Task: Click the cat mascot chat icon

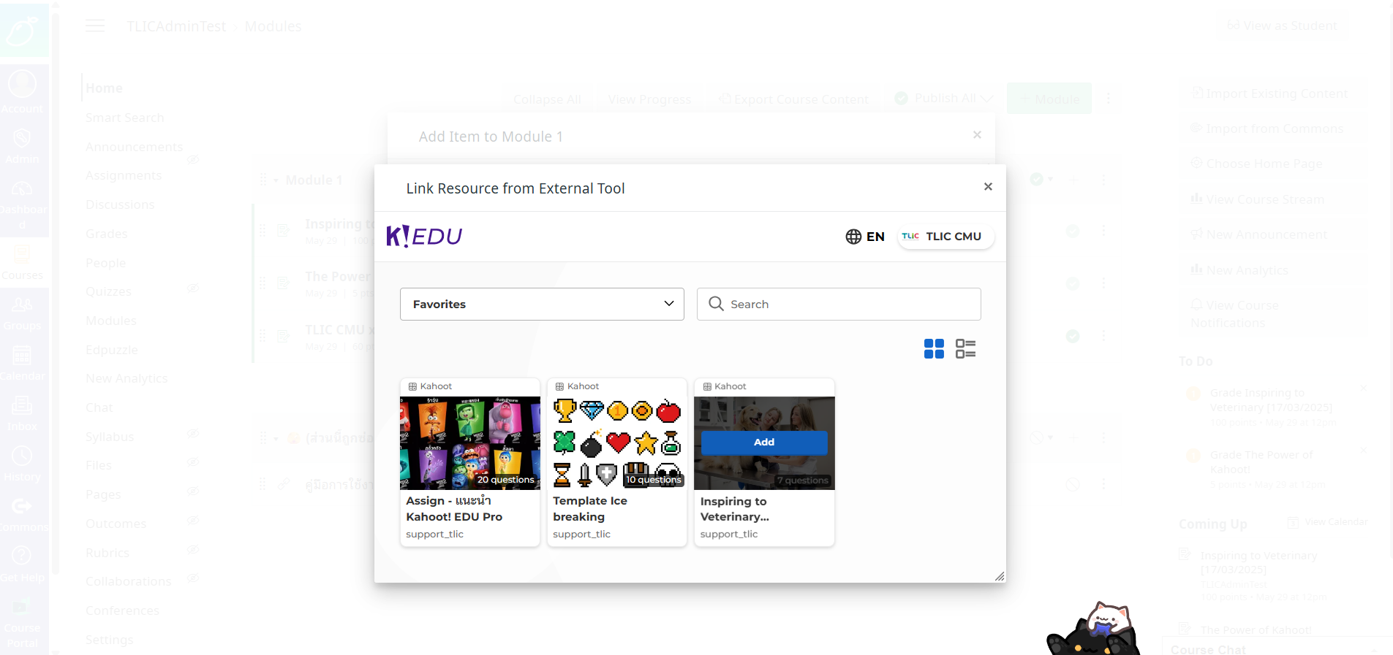Action: pos(1095,629)
